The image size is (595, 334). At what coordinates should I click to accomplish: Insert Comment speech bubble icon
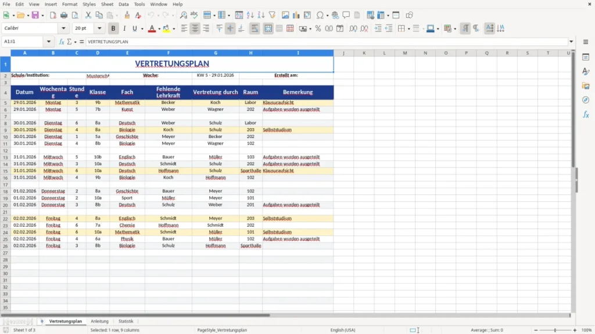coord(346,15)
